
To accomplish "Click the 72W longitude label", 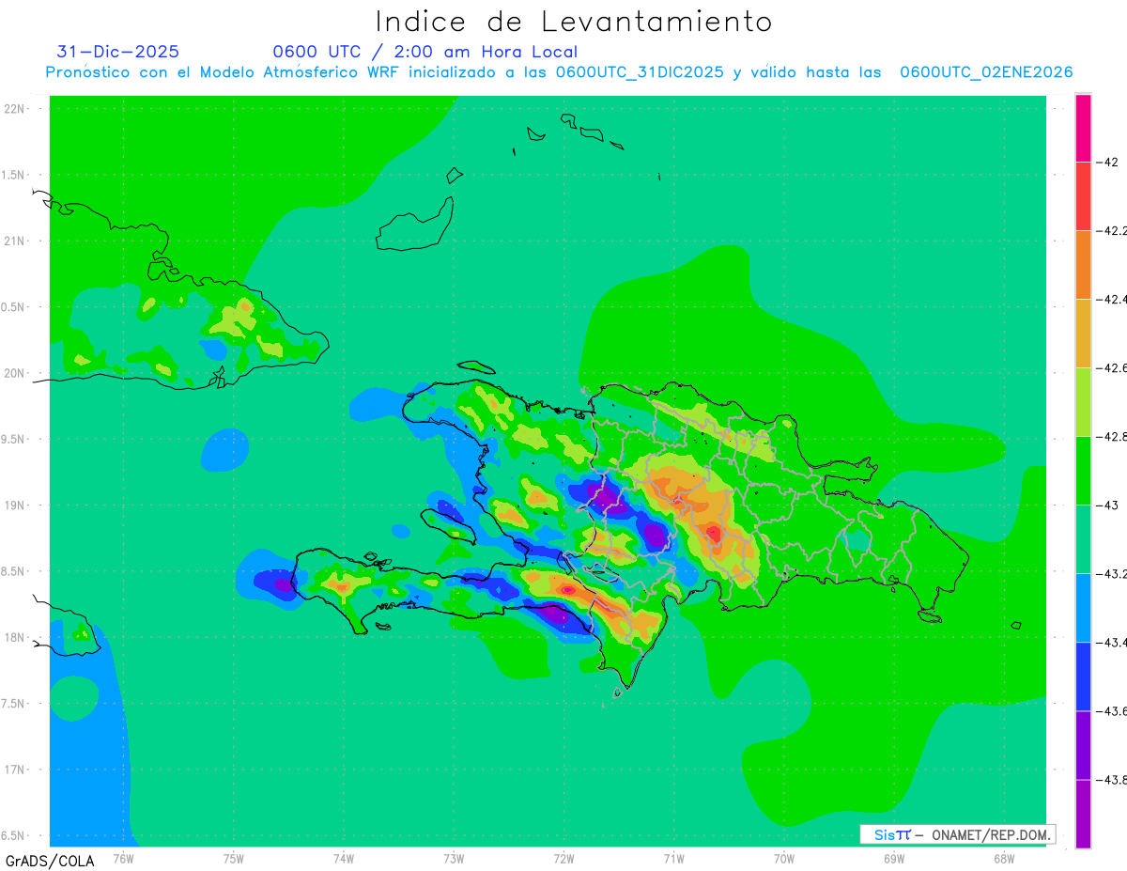I will click(563, 858).
